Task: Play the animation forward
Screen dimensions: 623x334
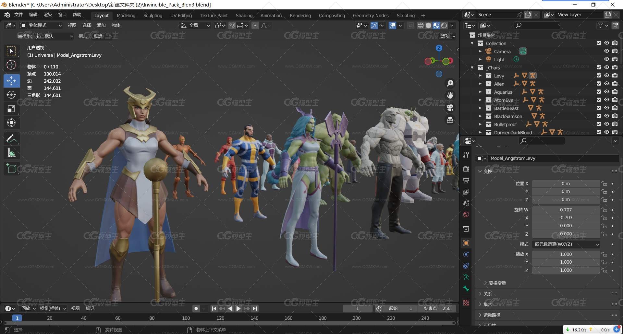Action: point(238,308)
